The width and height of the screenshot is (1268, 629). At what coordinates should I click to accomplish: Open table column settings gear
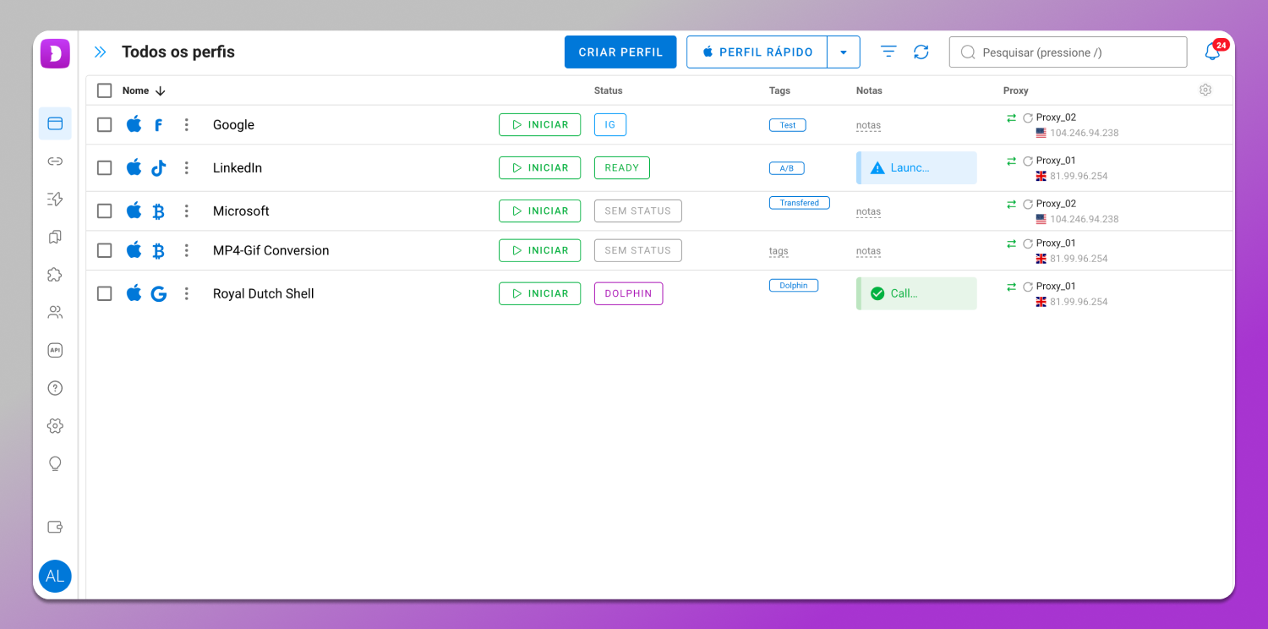pyautogui.click(x=1205, y=90)
